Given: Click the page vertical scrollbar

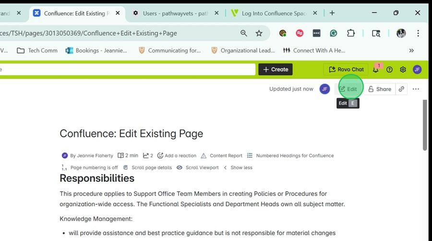Looking at the screenshot, I should point(425,125).
